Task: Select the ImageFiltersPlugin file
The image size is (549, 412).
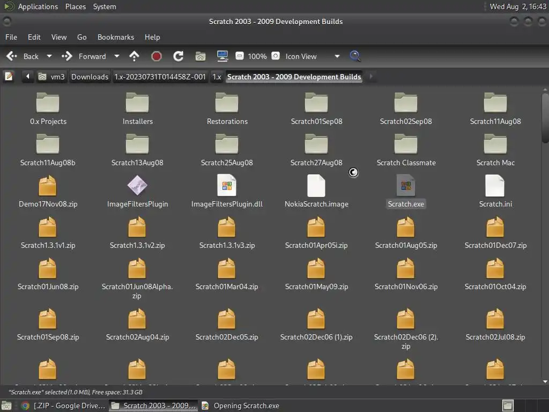Action: [x=137, y=192]
